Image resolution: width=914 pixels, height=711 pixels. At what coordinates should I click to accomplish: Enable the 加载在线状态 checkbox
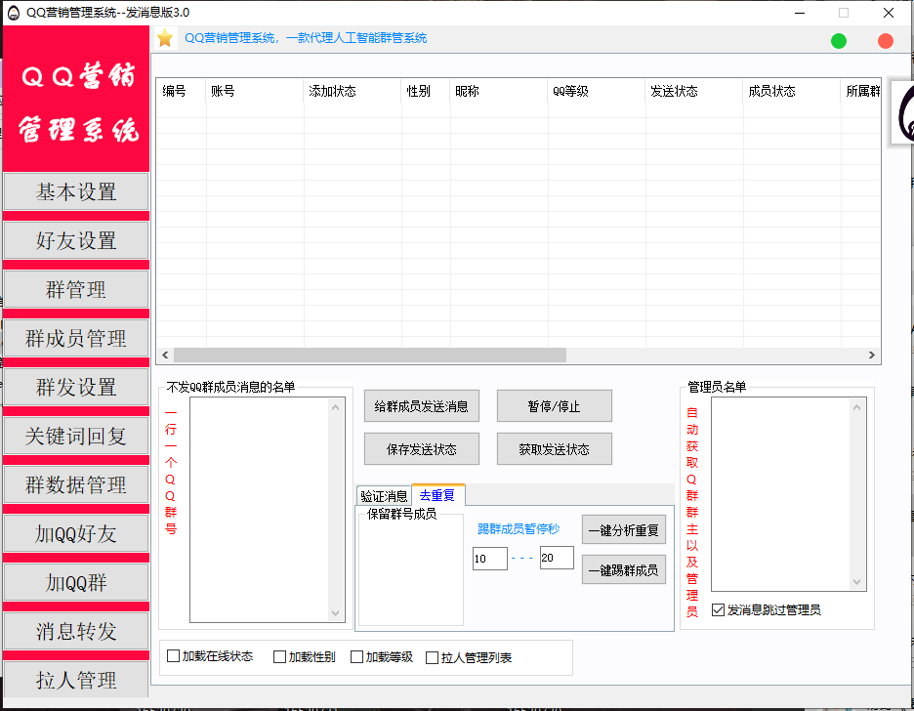[174, 657]
